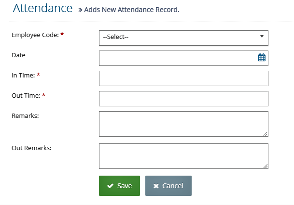Click the X icon on Cancel

click(156, 186)
